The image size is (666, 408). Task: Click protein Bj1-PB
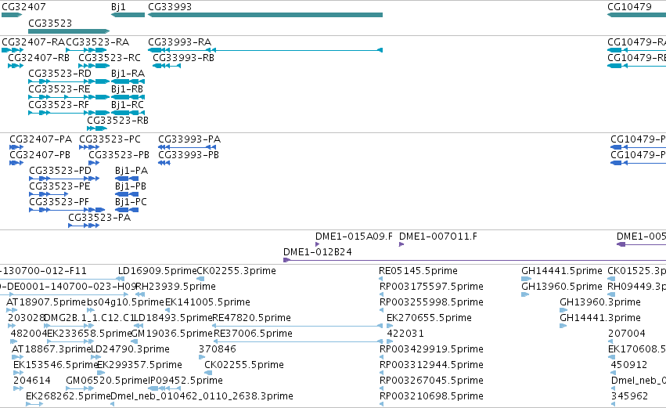(127, 195)
